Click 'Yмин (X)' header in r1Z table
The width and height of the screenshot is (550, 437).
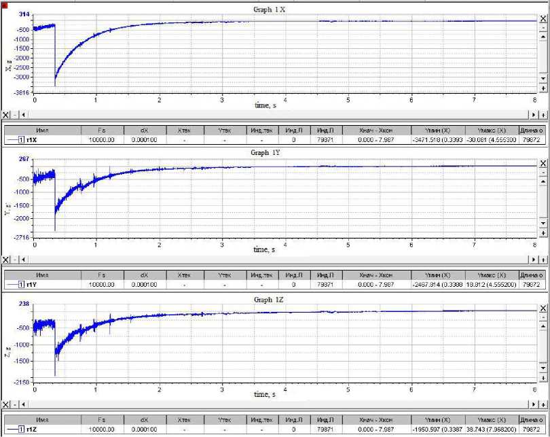tap(438, 420)
